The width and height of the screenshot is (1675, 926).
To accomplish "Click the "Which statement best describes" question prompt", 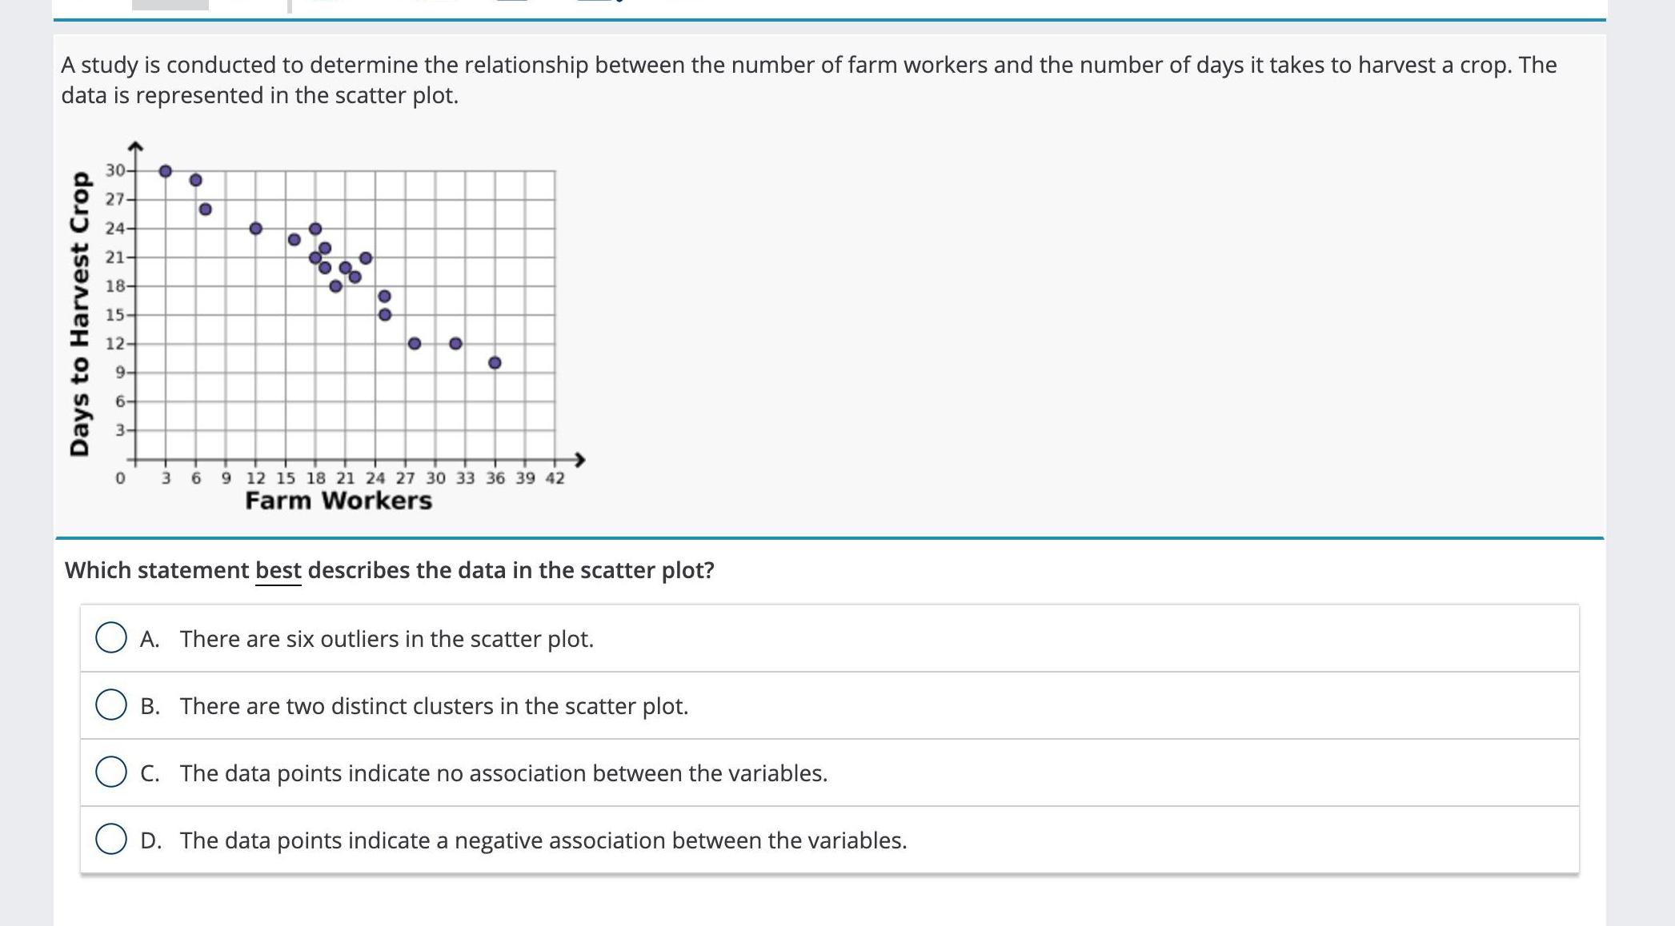I will point(390,570).
